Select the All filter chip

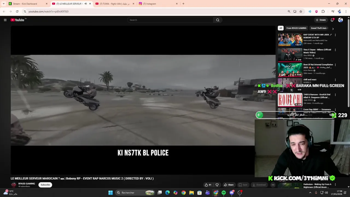(281, 28)
